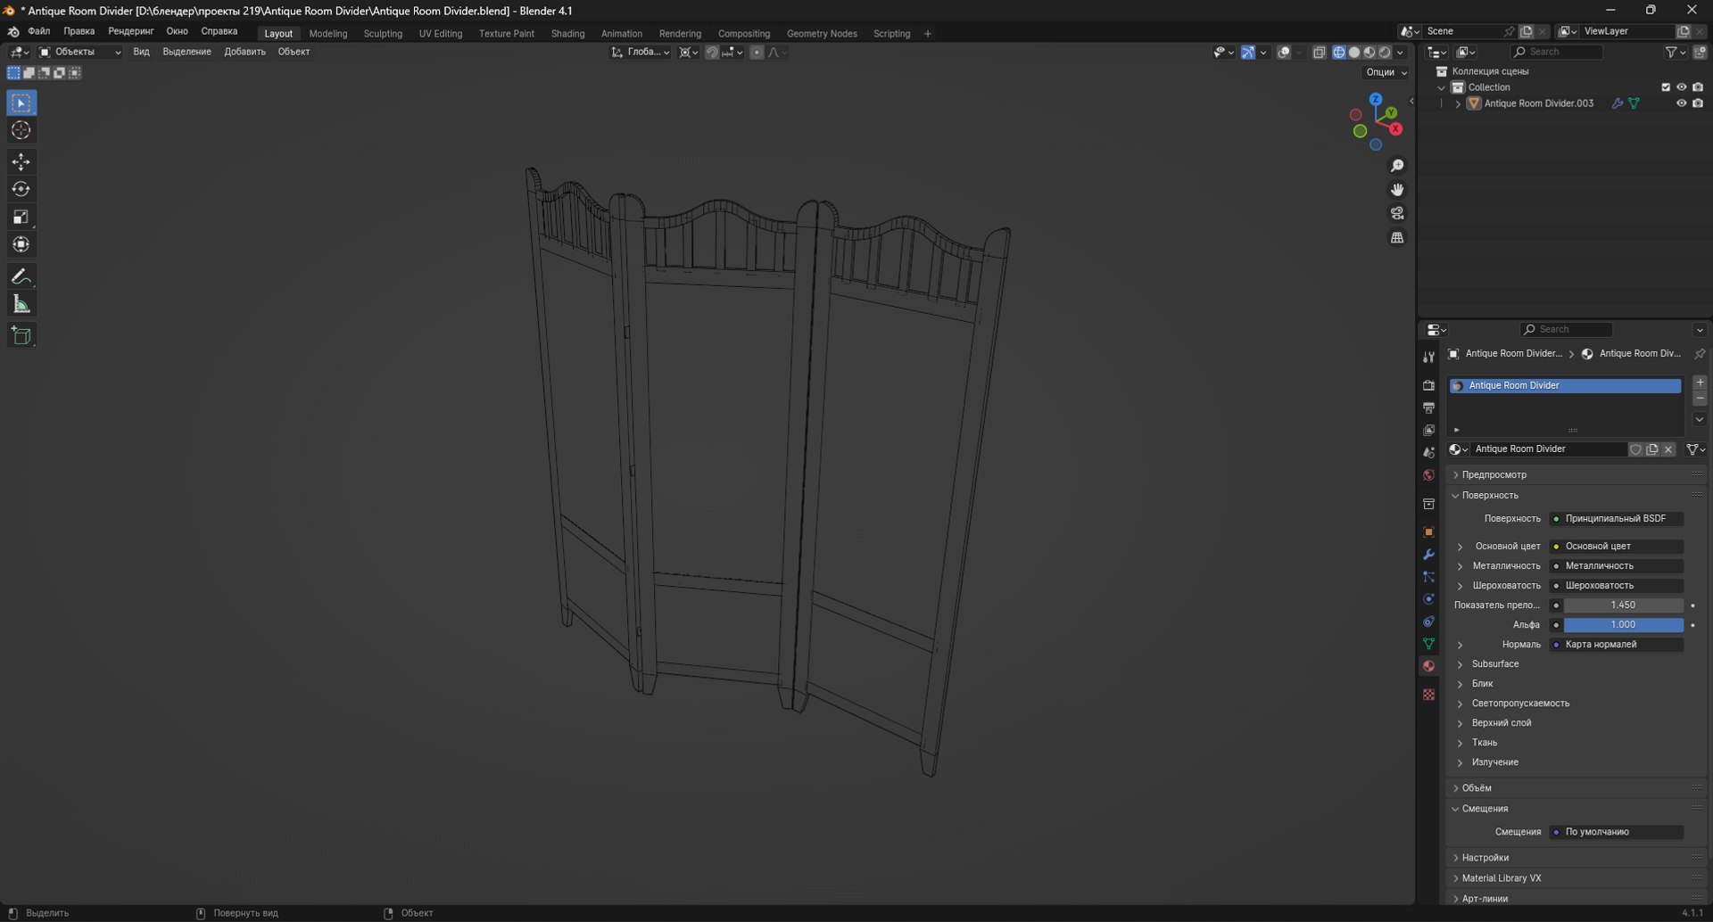The height and width of the screenshot is (922, 1713).
Task: Expand the Излучение section
Action: tap(1460, 762)
